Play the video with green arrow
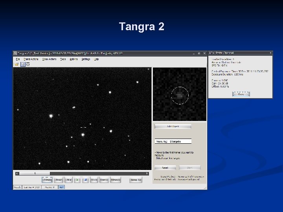The width and height of the screenshot is (283, 212). (x=77, y=180)
